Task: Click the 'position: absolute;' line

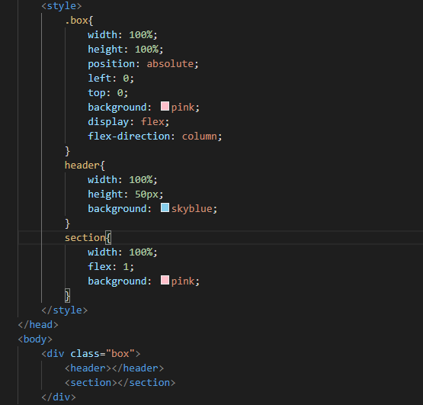Action: (143, 64)
